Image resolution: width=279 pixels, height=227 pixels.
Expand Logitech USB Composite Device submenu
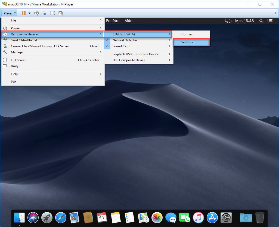click(x=138, y=54)
